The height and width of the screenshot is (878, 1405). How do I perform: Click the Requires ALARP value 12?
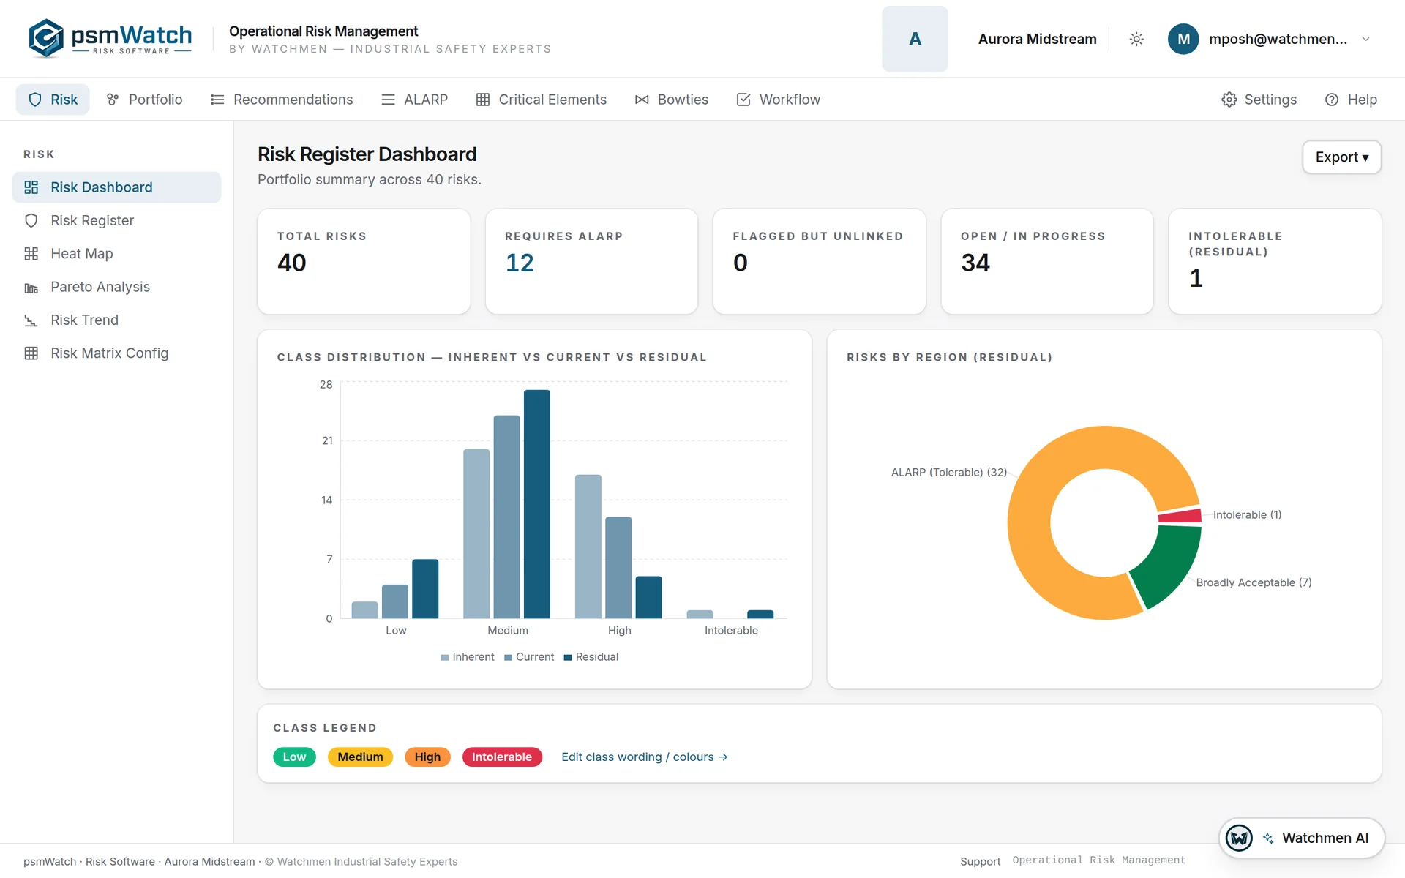(520, 263)
